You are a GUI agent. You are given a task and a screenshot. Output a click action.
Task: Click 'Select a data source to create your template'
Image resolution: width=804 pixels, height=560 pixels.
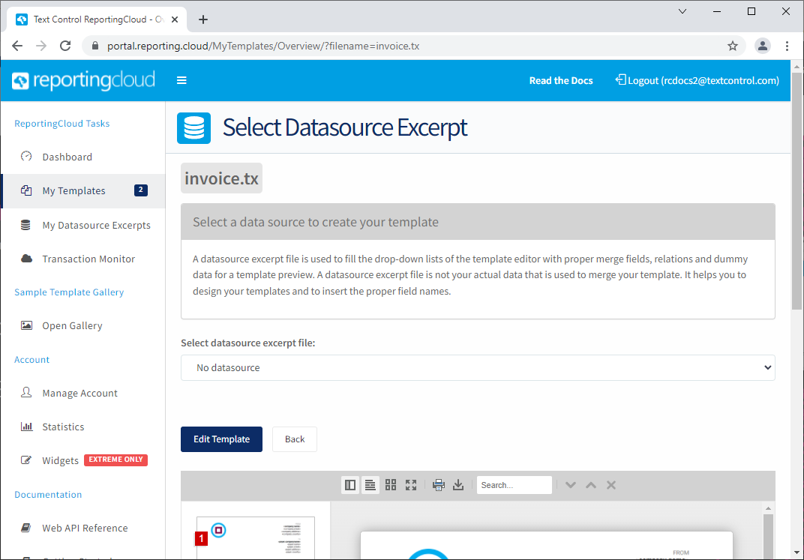coord(316,222)
